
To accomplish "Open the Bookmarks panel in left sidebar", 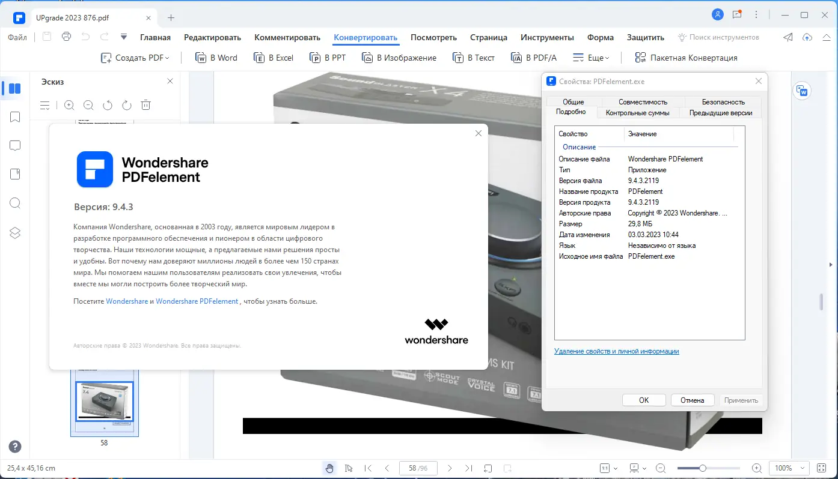I will click(x=15, y=117).
